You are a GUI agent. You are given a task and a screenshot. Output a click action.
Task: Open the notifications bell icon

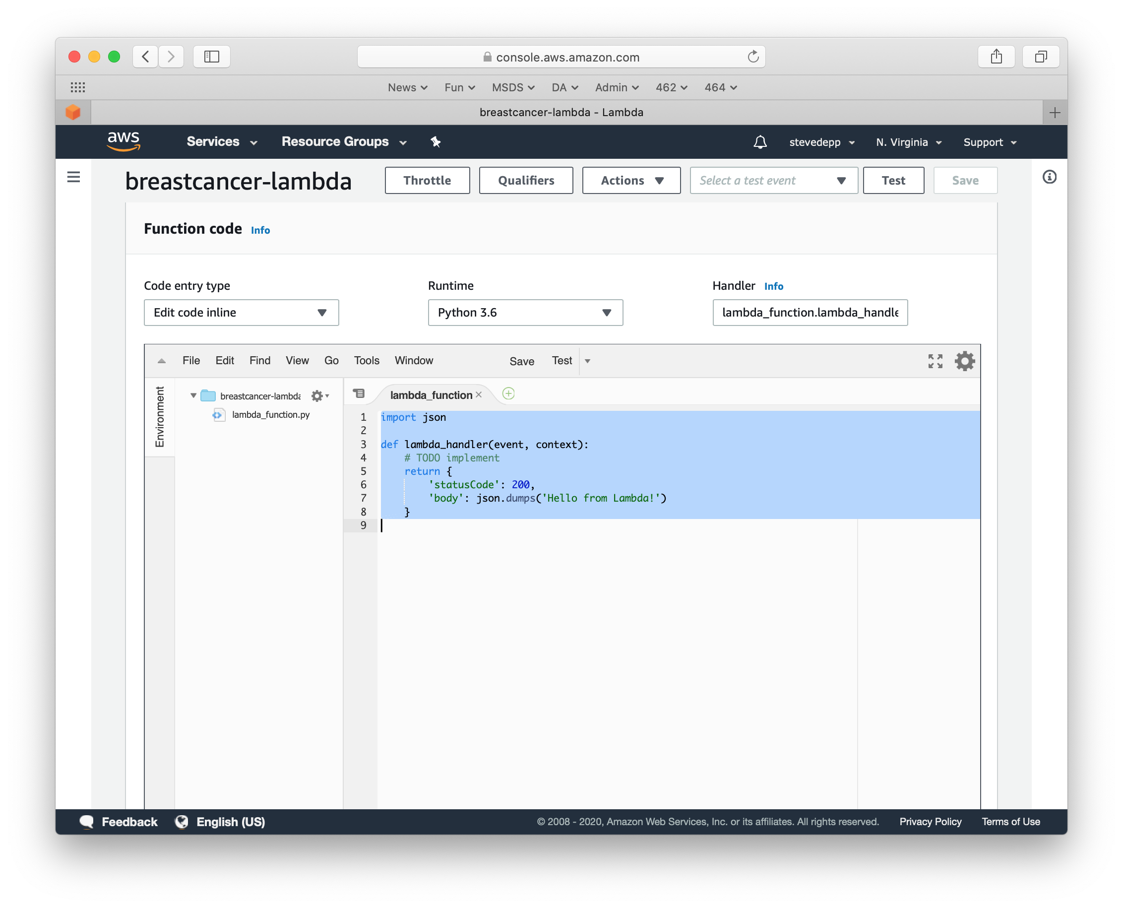[x=759, y=142]
